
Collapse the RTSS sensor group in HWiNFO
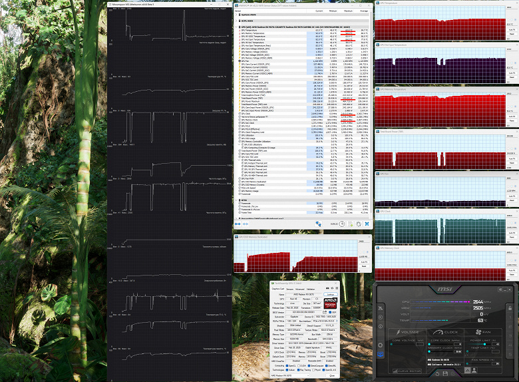click(x=236, y=200)
